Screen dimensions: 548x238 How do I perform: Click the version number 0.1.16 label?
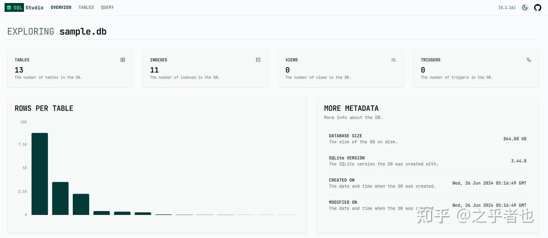[x=507, y=8]
